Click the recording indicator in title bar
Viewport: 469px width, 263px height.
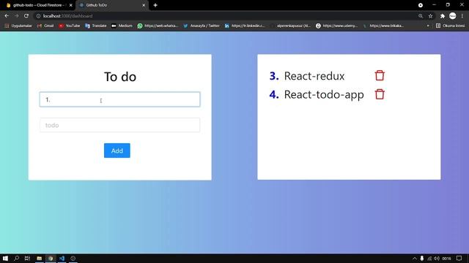420,5
